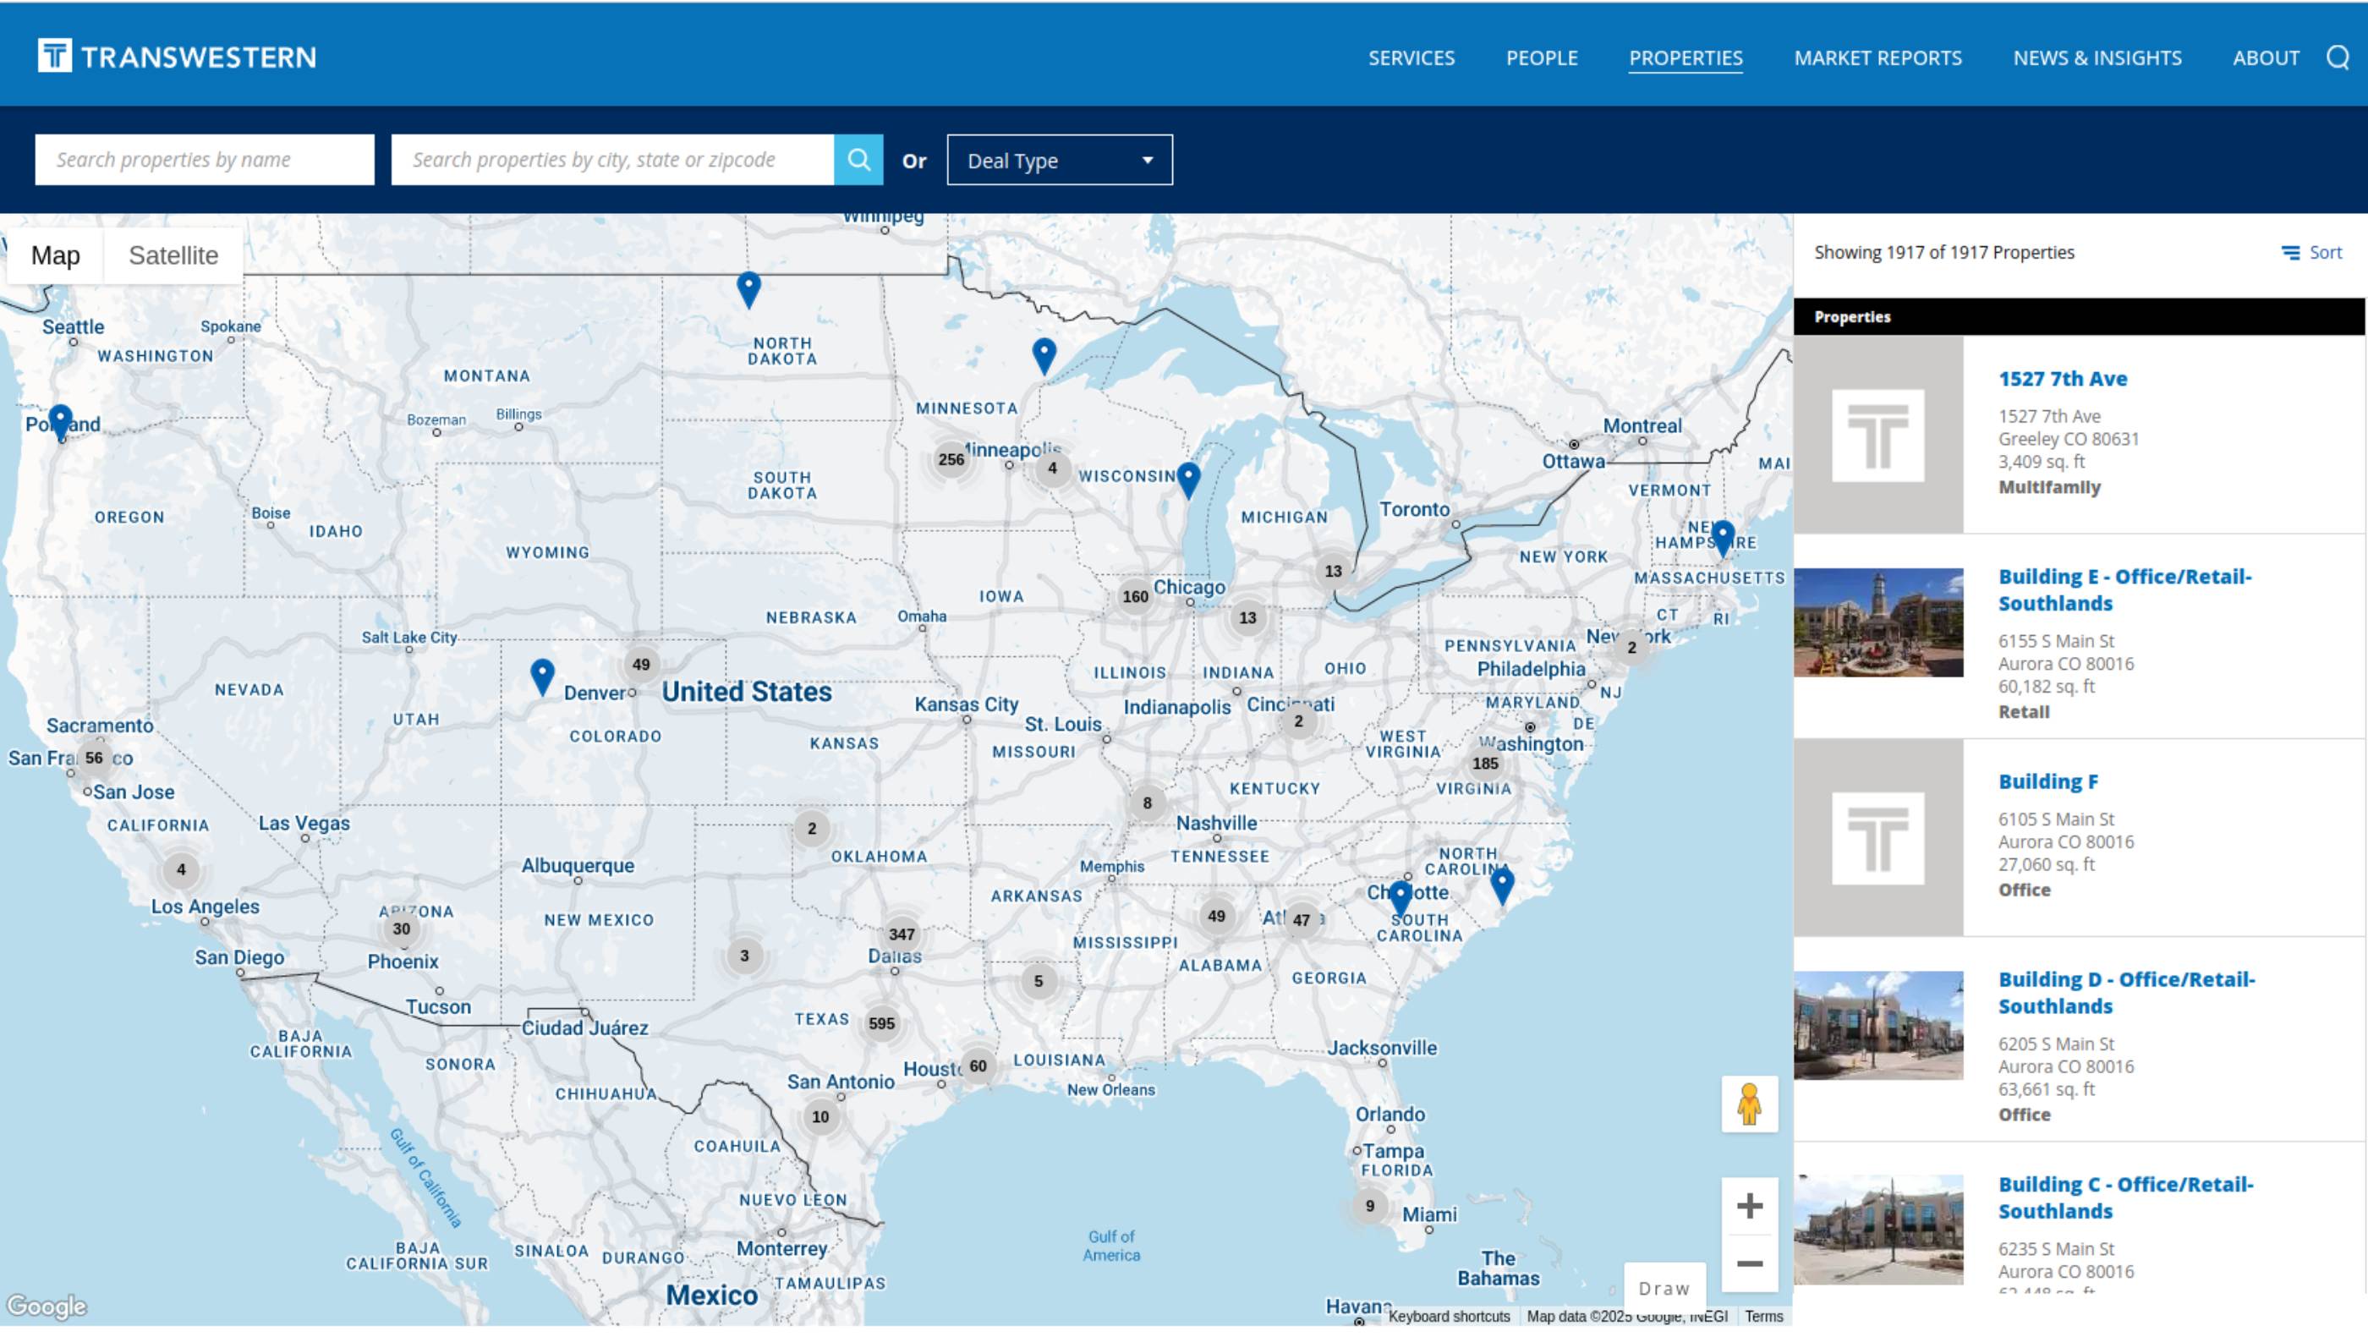Open Building E - Office/Retail-Southlands listing
This screenshot has height=1337, width=2368.
2124,590
